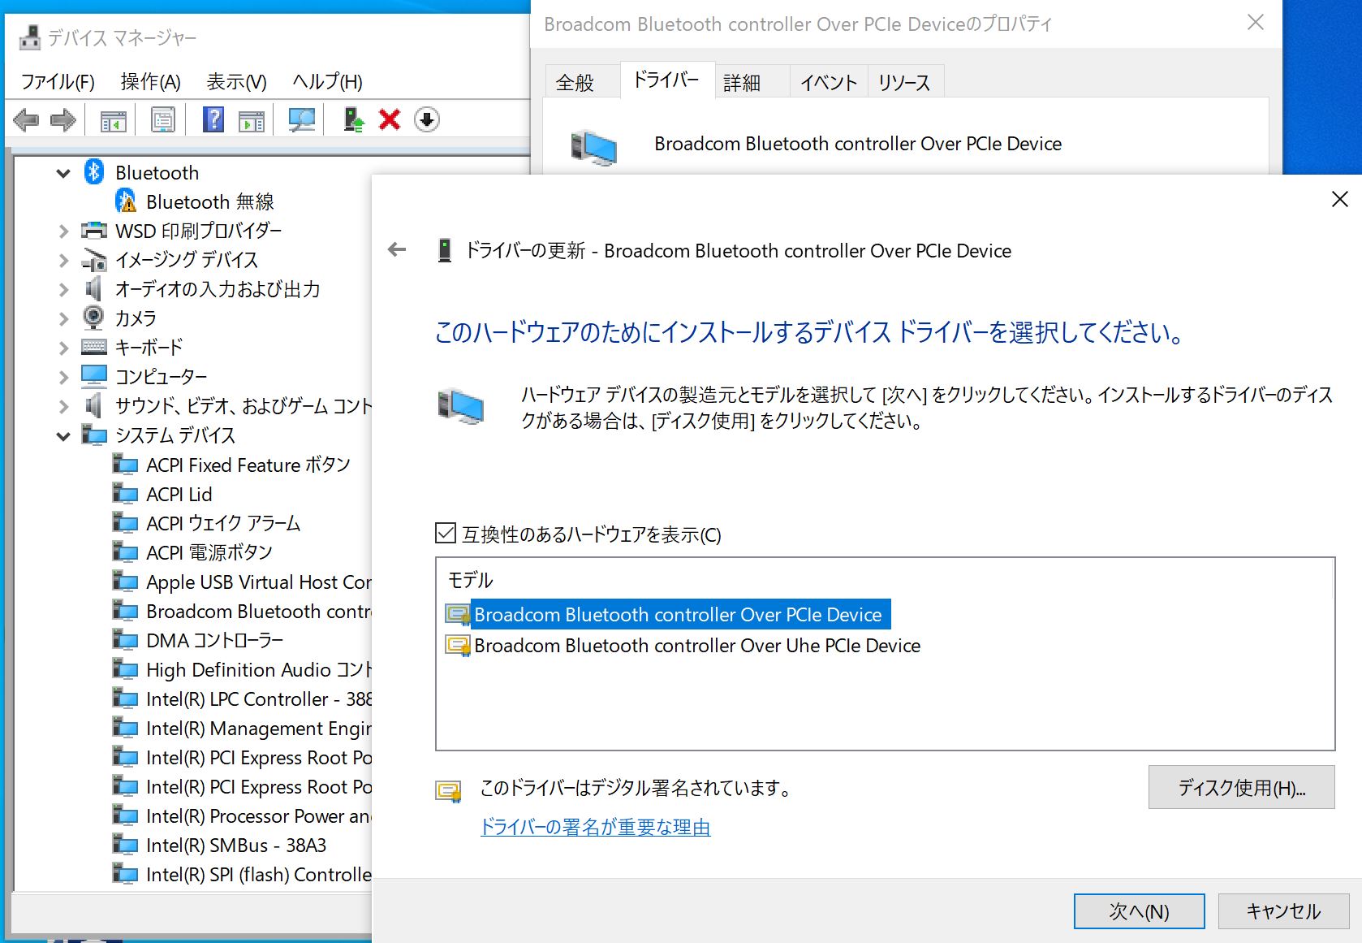Viewport: 1362px width, 943px height.
Task: Expand the カメラ node
Action: [63, 319]
